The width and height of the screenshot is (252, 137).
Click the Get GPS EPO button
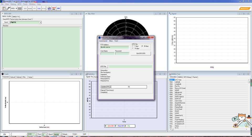pos(141,53)
